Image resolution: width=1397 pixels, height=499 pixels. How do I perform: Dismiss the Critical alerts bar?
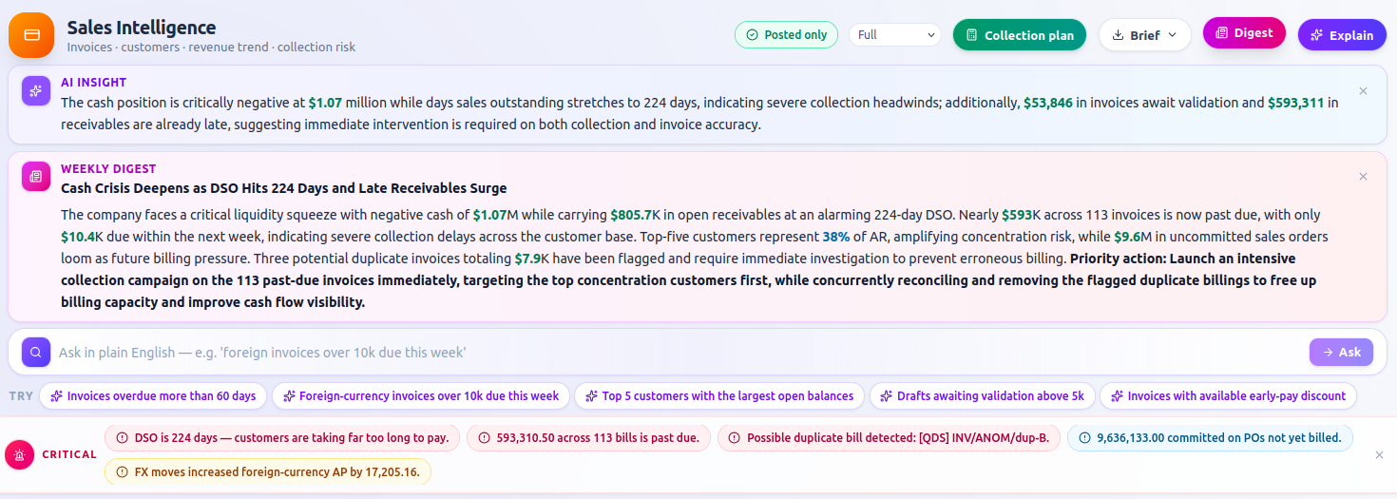pyautogui.click(x=1380, y=455)
